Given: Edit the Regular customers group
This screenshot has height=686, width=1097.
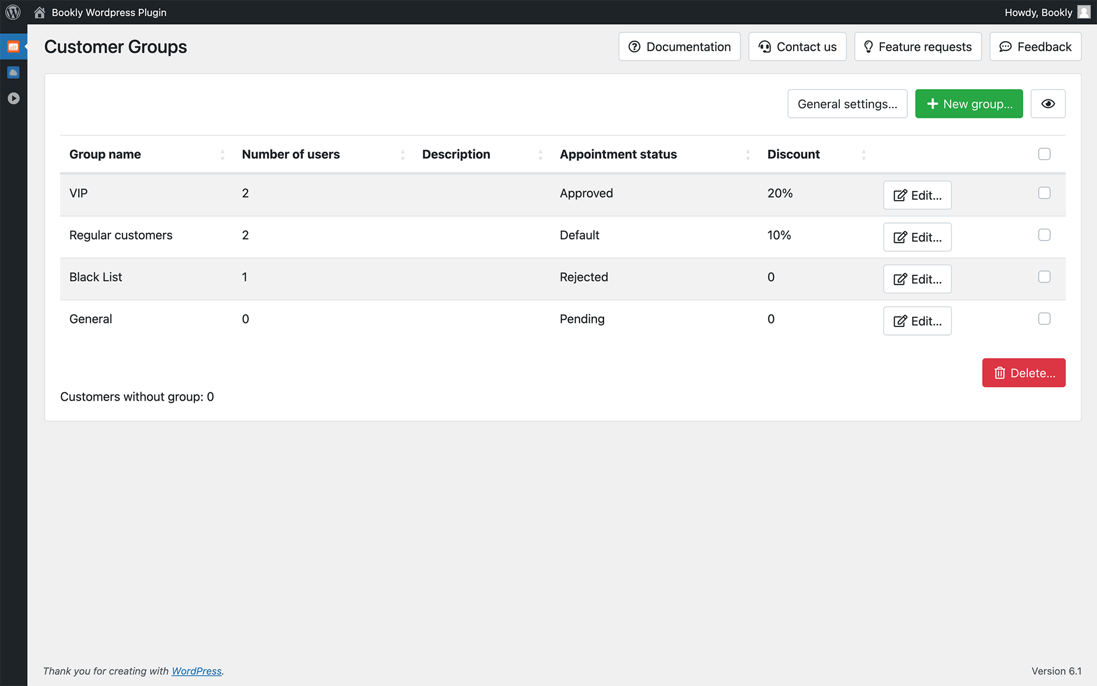Looking at the screenshot, I should tap(917, 237).
